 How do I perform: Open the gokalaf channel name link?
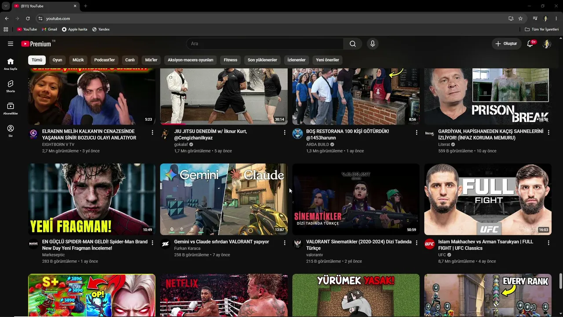point(182,144)
